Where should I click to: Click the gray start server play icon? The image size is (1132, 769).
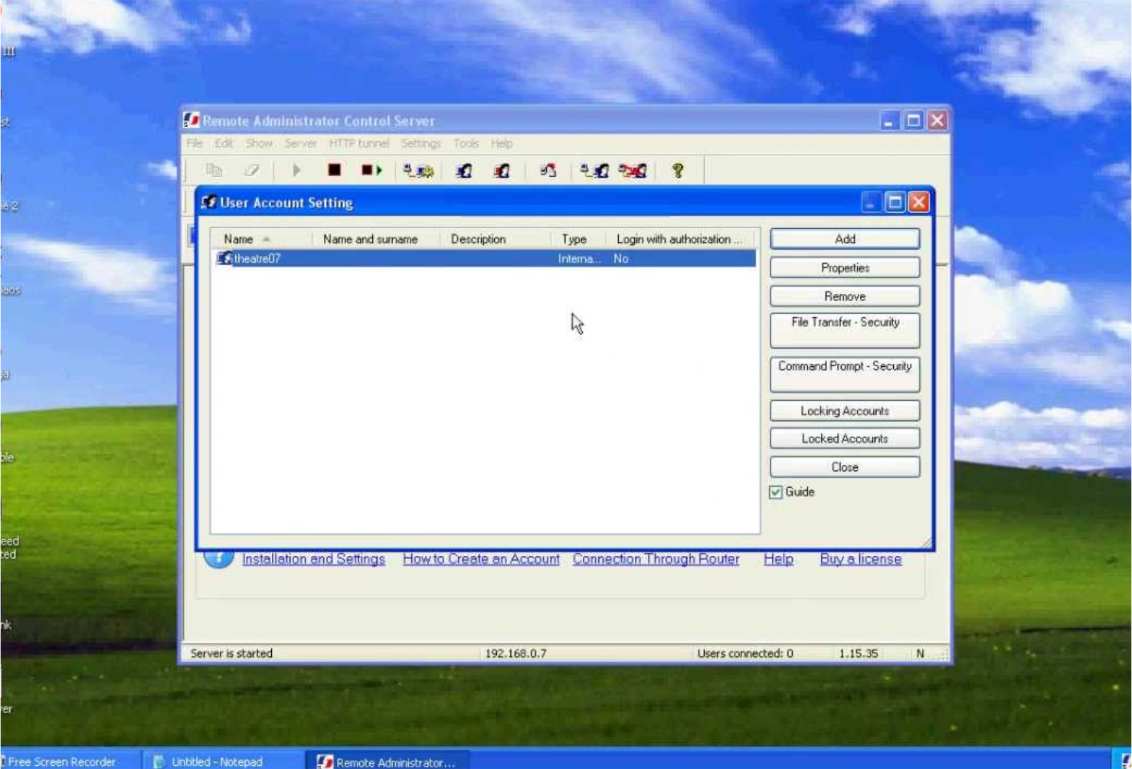(296, 170)
